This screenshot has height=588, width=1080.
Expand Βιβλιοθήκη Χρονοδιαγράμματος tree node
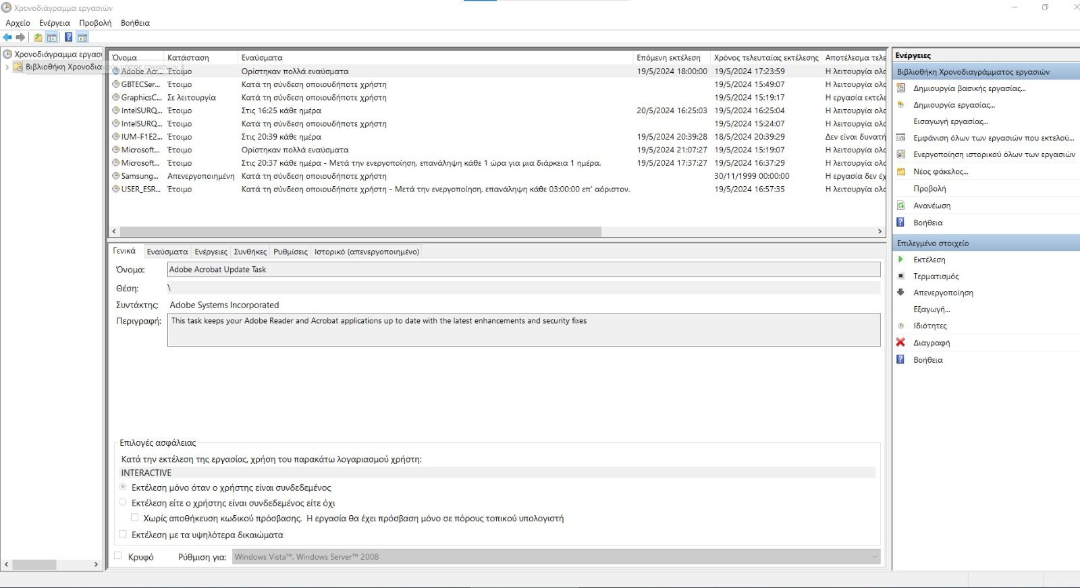pyautogui.click(x=7, y=67)
